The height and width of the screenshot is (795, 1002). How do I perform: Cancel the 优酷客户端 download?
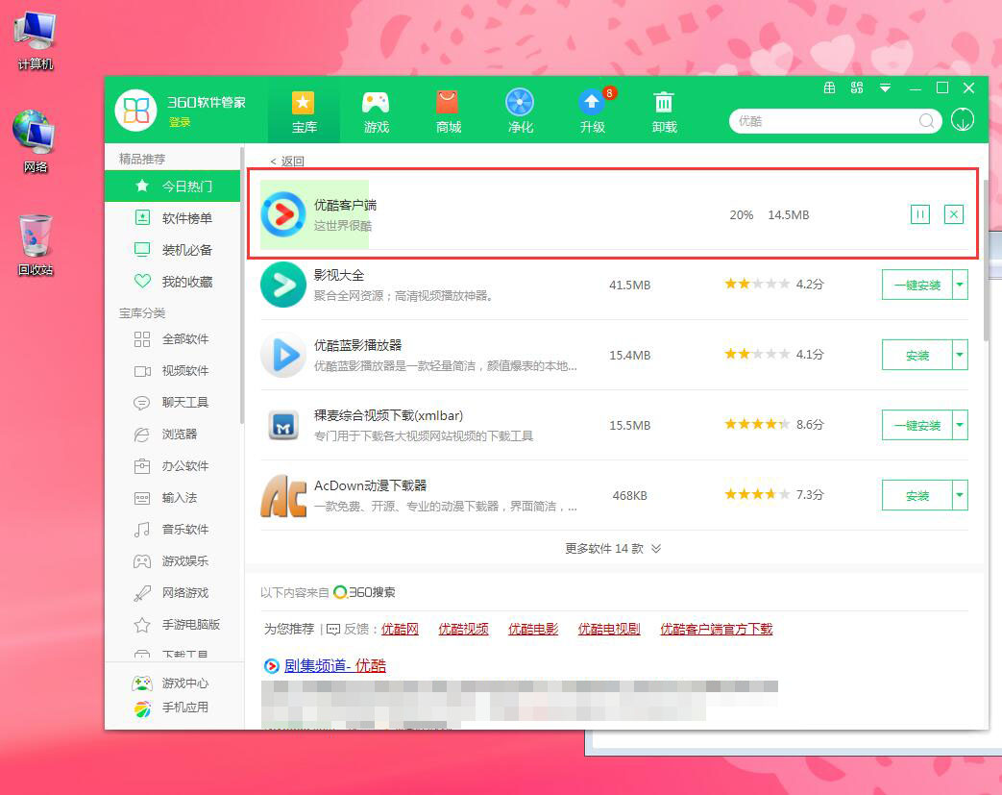[953, 214]
